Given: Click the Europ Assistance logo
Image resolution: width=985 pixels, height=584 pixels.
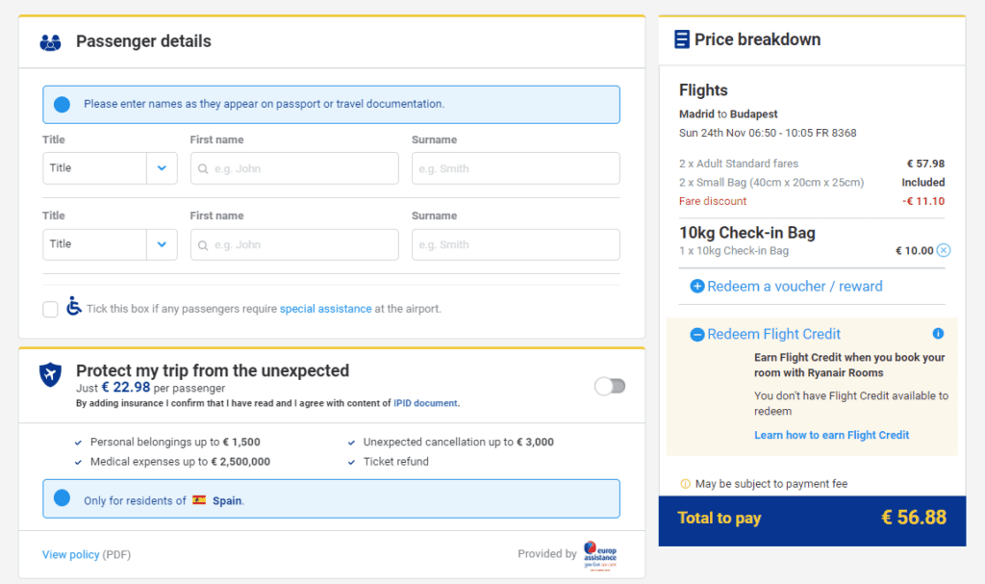Looking at the screenshot, I should coord(600,554).
